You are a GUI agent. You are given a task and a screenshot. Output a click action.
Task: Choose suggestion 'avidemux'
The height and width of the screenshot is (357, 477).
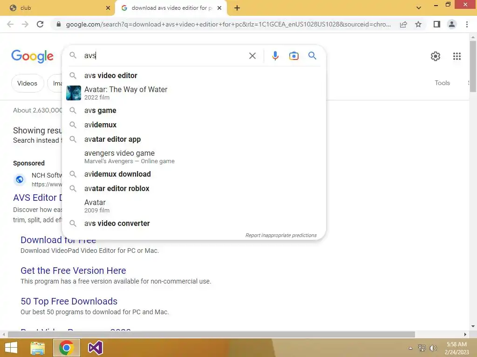tap(194, 125)
